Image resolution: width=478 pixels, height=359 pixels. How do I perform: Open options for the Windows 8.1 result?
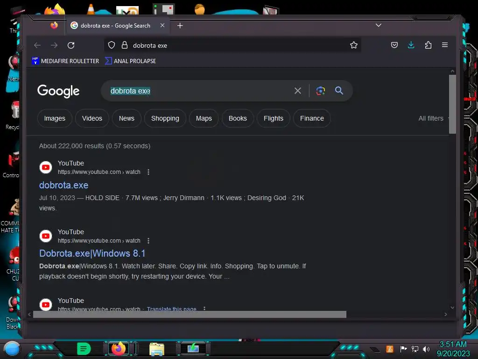click(x=148, y=241)
